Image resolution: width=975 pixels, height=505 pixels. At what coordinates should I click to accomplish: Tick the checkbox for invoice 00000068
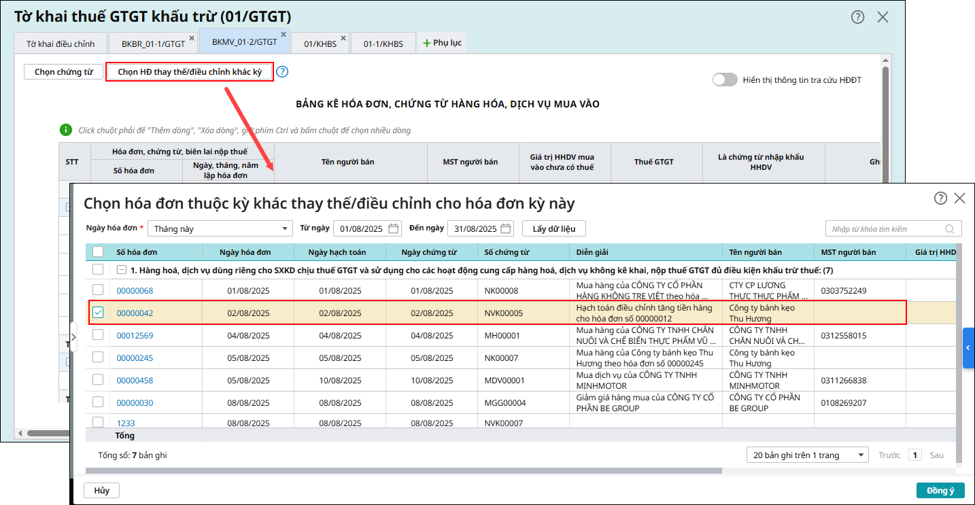(98, 290)
